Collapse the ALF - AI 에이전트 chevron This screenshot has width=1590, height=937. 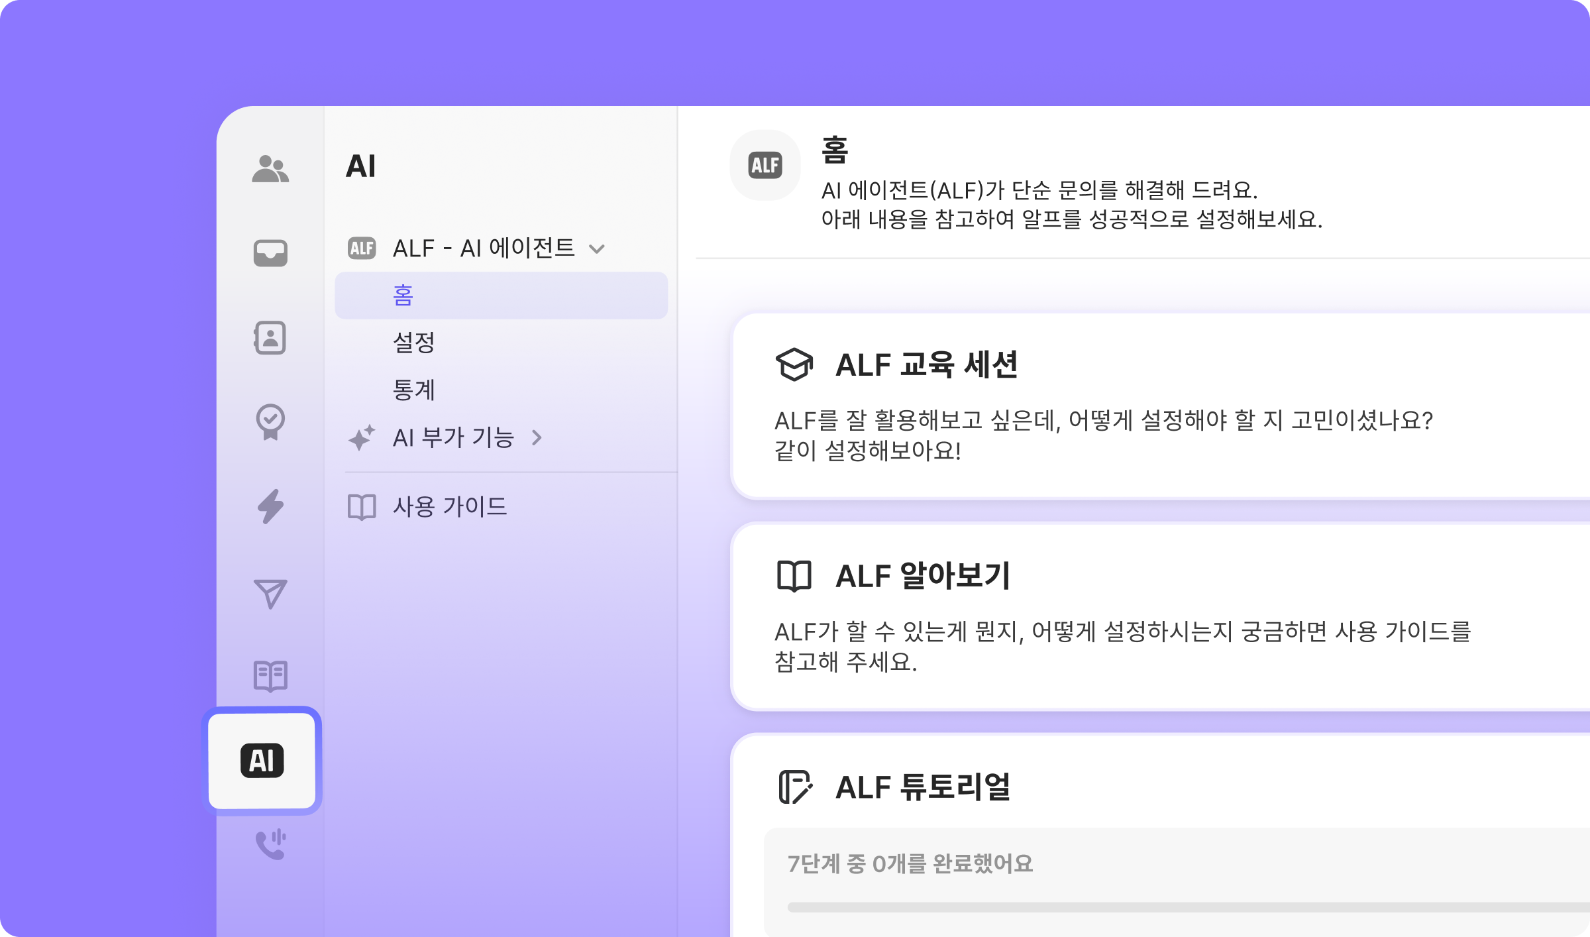(597, 249)
